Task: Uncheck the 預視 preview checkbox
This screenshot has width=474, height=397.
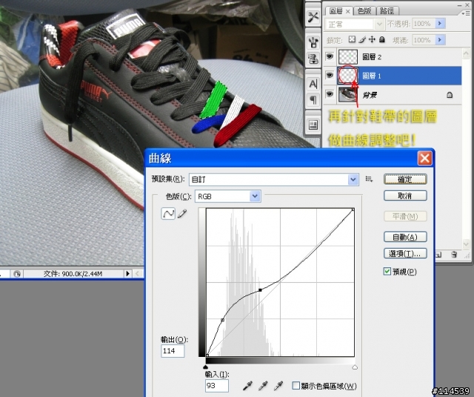Action: (x=387, y=272)
